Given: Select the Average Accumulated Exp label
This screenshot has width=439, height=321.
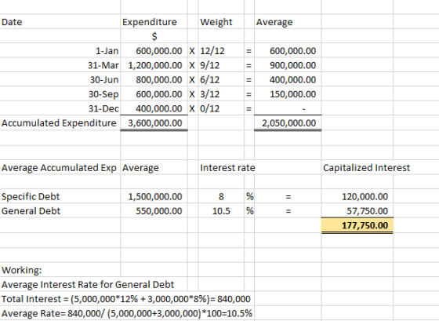Looking at the screenshot, I should (59, 168).
